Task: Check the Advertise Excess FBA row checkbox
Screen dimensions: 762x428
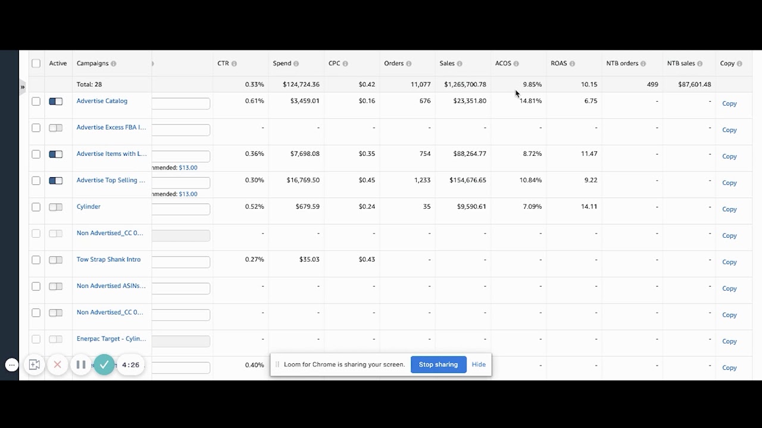Action: coord(36,128)
